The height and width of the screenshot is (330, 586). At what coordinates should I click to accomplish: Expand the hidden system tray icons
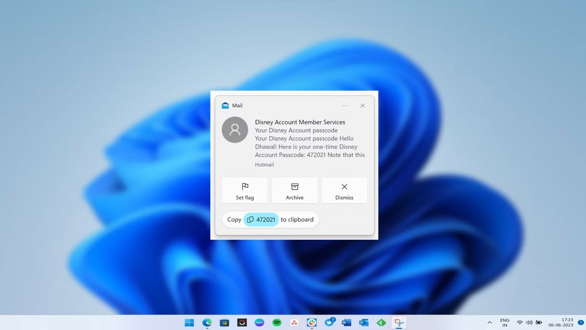pyautogui.click(x=489, y=322)
